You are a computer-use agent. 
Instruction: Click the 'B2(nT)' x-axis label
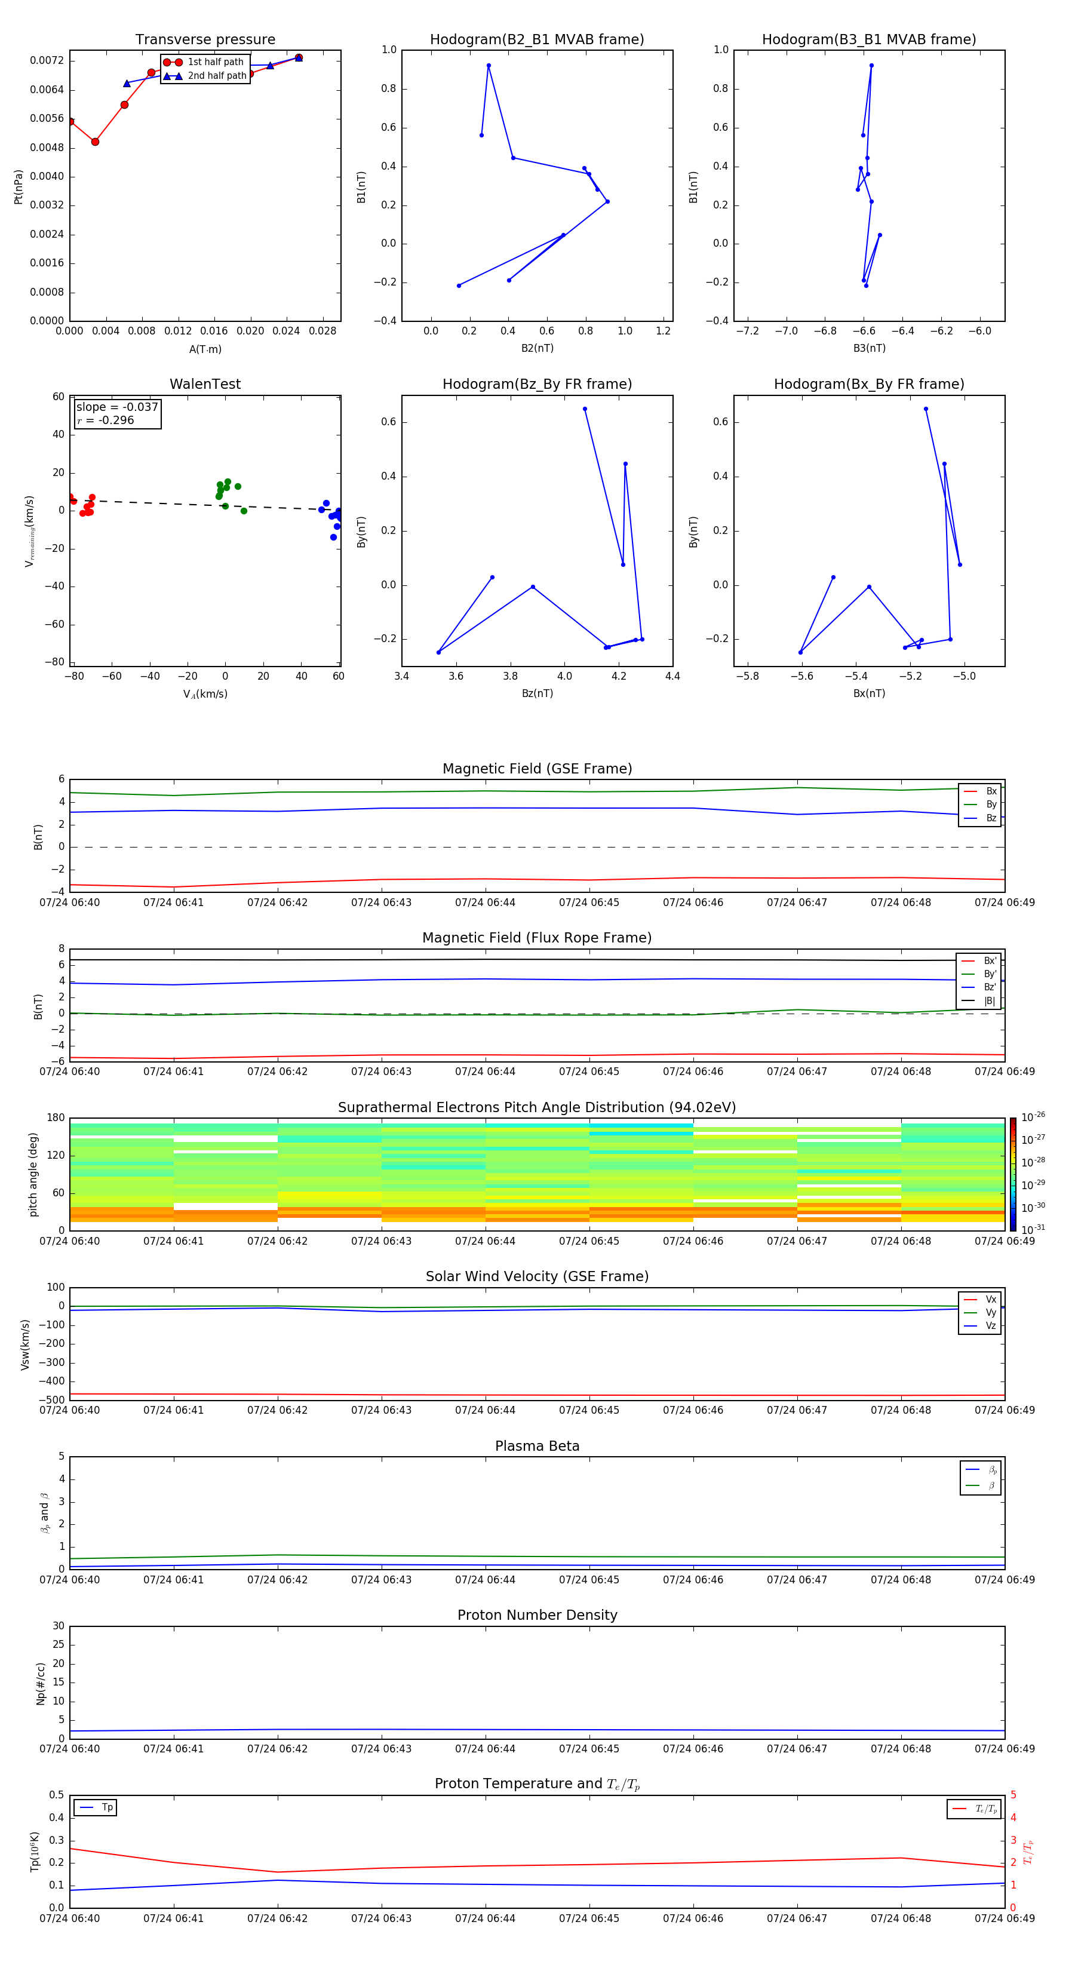[537, 348]
